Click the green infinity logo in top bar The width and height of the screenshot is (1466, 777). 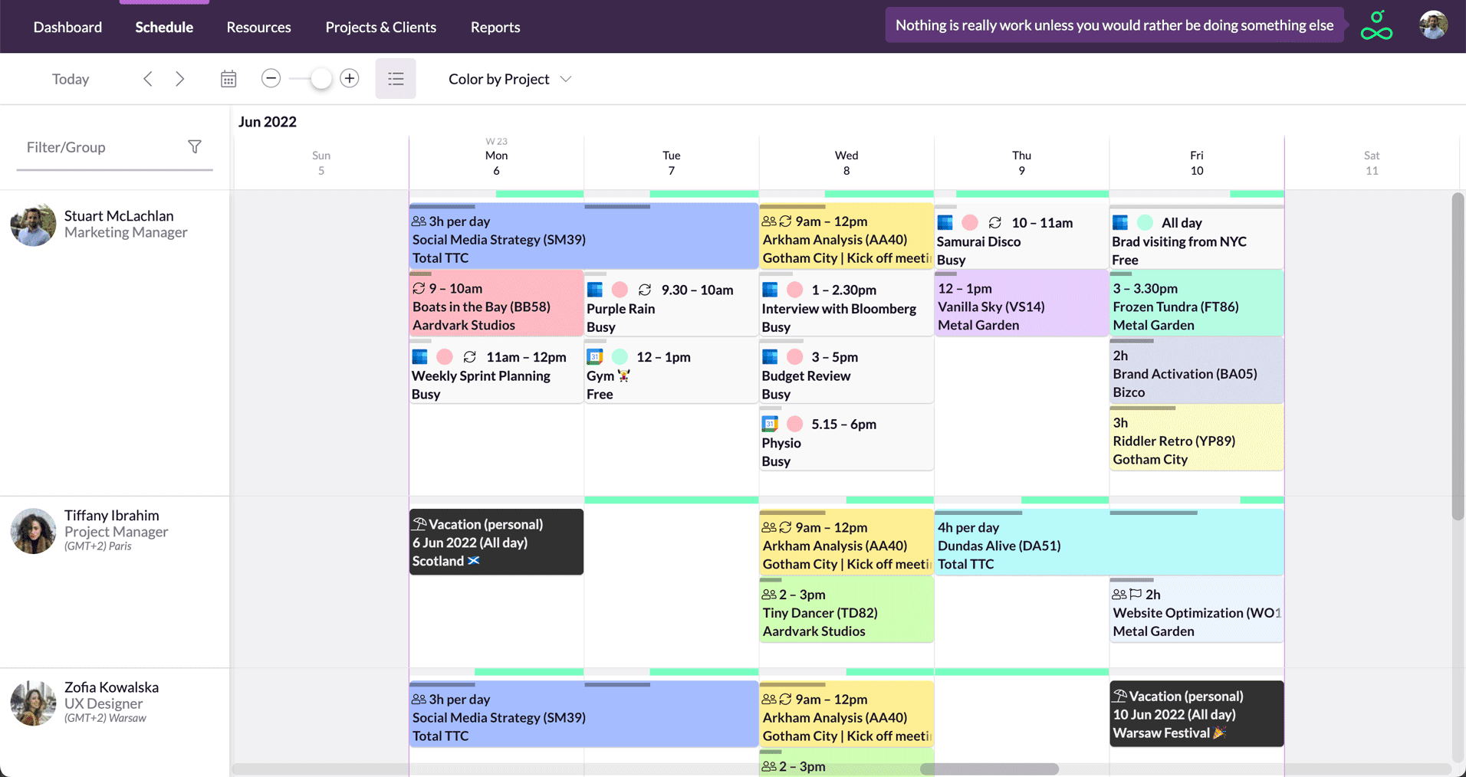1376,25
